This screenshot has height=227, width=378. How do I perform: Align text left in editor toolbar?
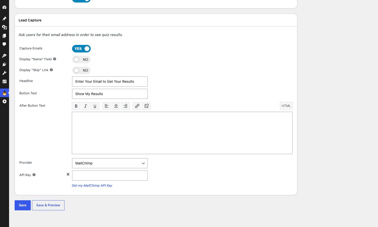[107, 106]
